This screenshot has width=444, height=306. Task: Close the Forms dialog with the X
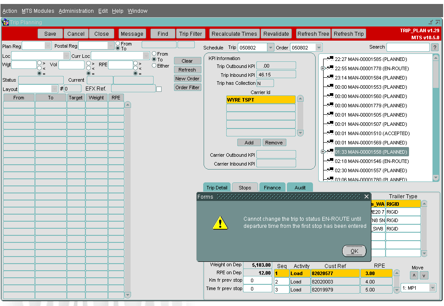point(367,196)
